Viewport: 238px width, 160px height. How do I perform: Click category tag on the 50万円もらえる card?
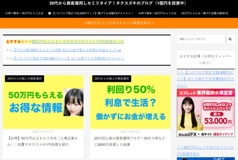[x=25, y=79]
